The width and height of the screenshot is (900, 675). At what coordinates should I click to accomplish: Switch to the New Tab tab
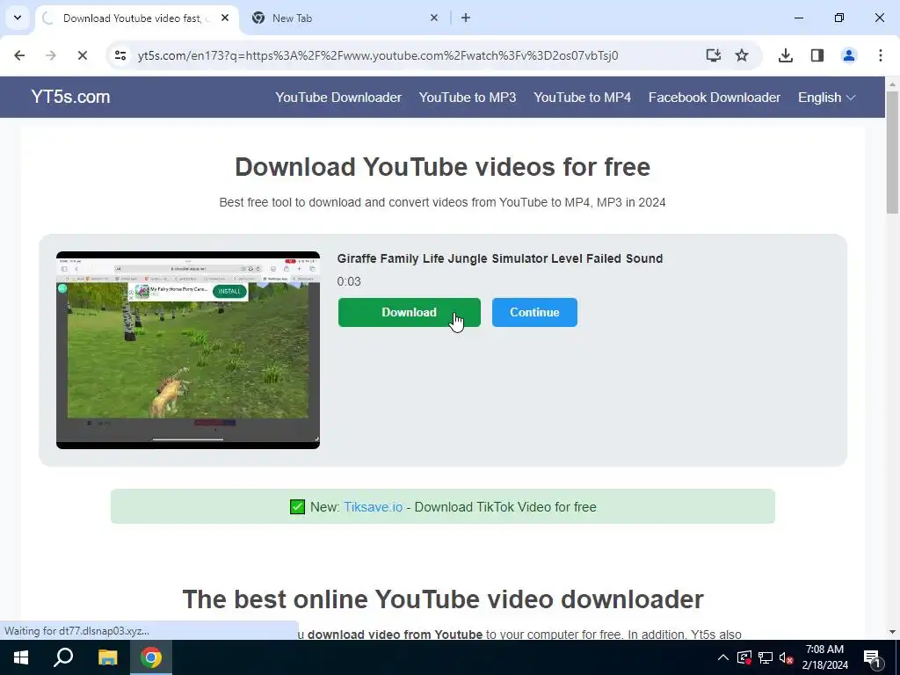pyautogui.click(x=345, y=18)
